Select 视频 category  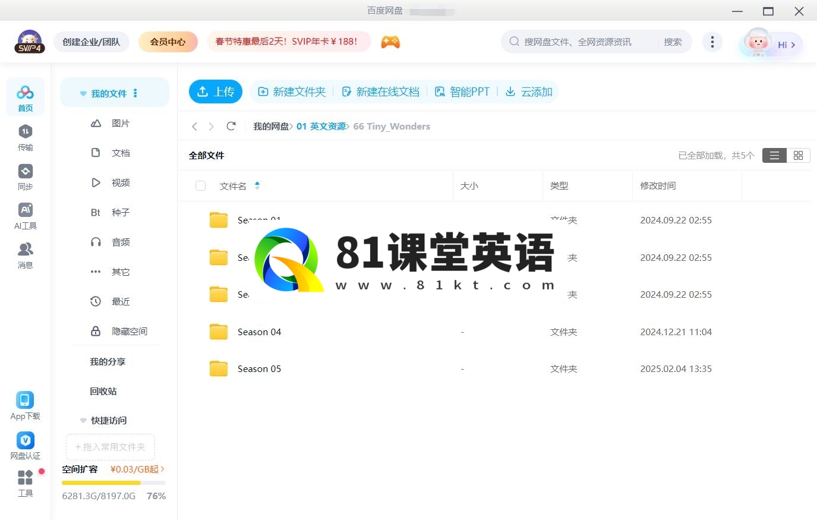110,182
